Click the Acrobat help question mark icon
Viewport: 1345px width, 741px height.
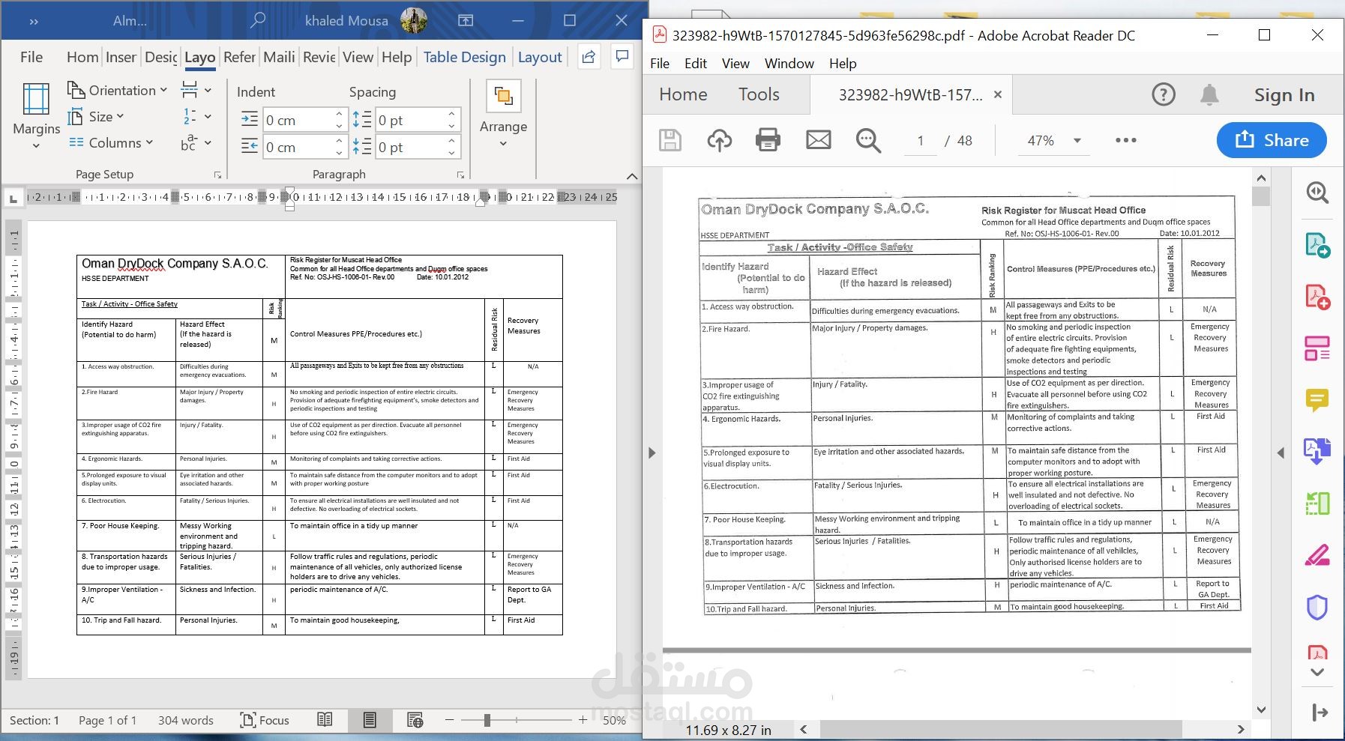click(1163, 94)
